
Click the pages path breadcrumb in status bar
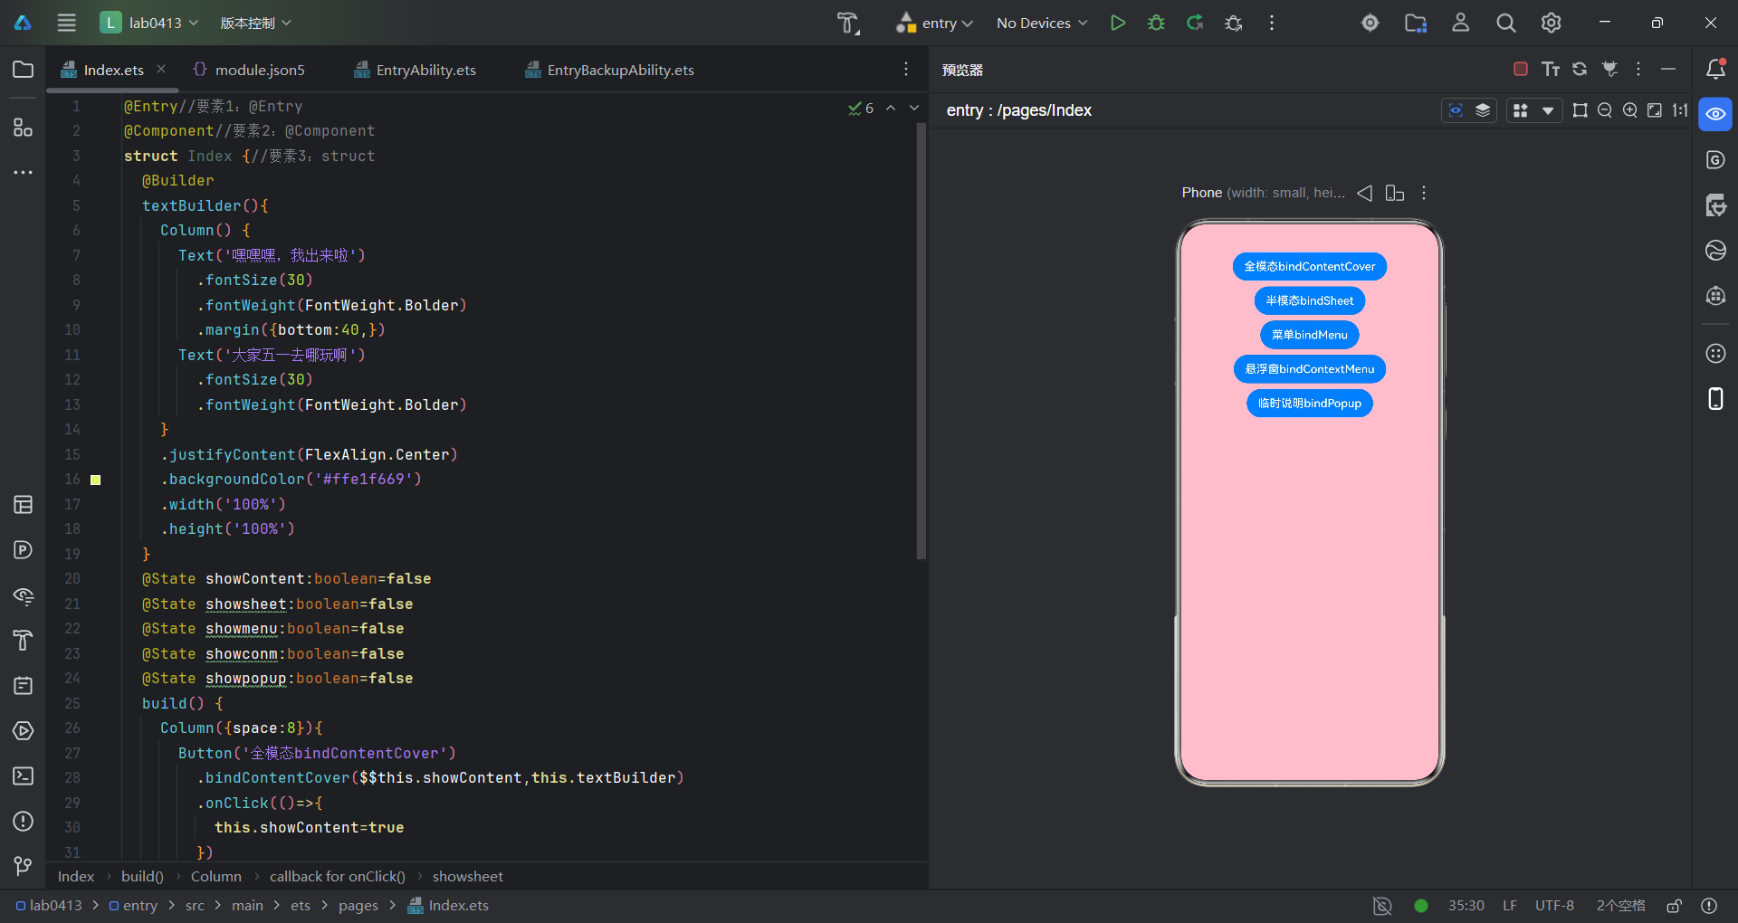tap(358, 905)
